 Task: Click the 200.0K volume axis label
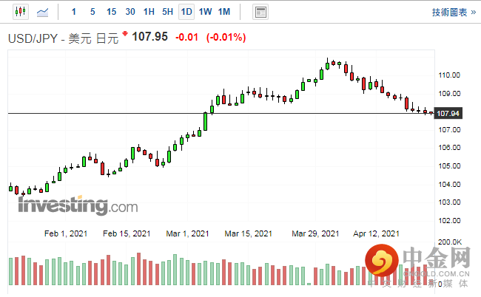click(x=450, y=242)
